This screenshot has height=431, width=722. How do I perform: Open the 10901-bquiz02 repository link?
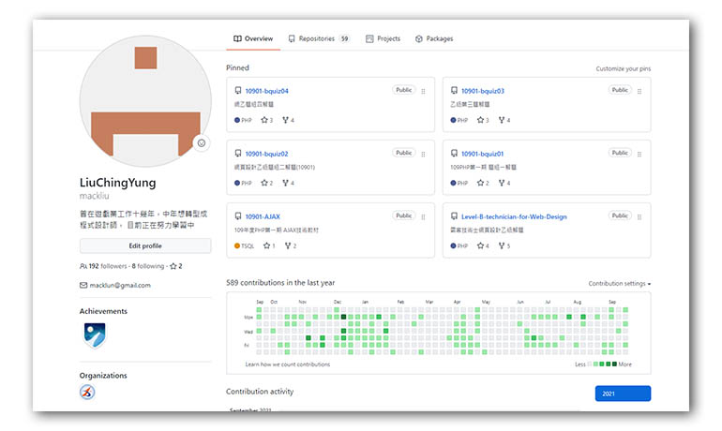point(266,154)
